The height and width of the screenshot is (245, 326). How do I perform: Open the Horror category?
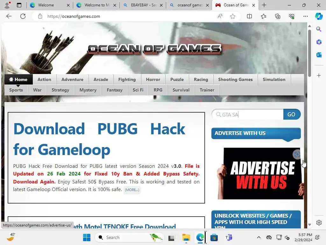153,79
